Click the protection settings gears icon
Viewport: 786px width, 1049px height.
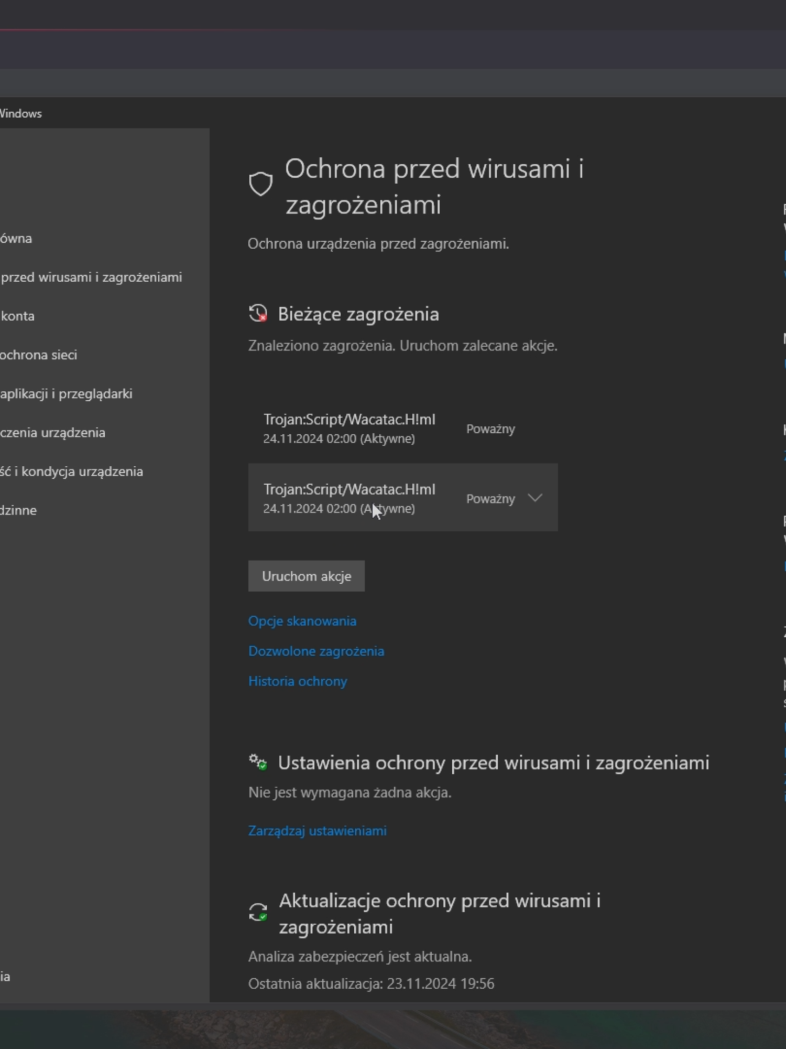pyautogui.click(x=258, y=762)
